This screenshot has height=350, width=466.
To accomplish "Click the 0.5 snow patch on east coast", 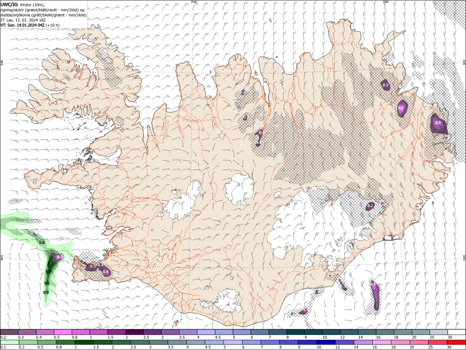I will pyautogui.click(x=438, y=123).
